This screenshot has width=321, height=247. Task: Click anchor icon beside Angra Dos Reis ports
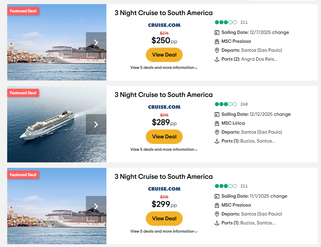click(217, 59)
